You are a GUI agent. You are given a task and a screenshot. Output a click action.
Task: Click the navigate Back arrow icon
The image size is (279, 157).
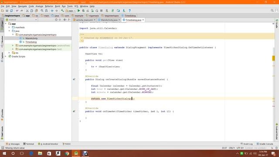point(52,10)
